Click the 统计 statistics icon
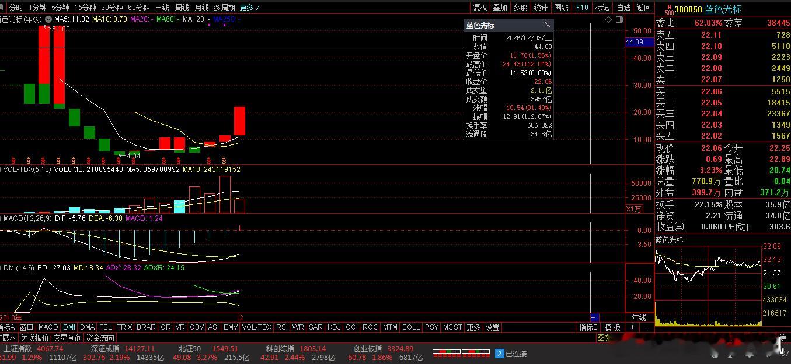The width and height of the screenshot is (791, 364). [x=539, y=7]
